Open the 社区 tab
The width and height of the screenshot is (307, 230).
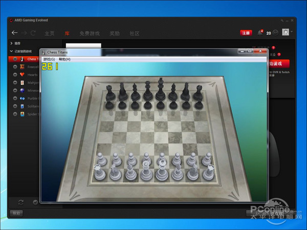point(135,33)
